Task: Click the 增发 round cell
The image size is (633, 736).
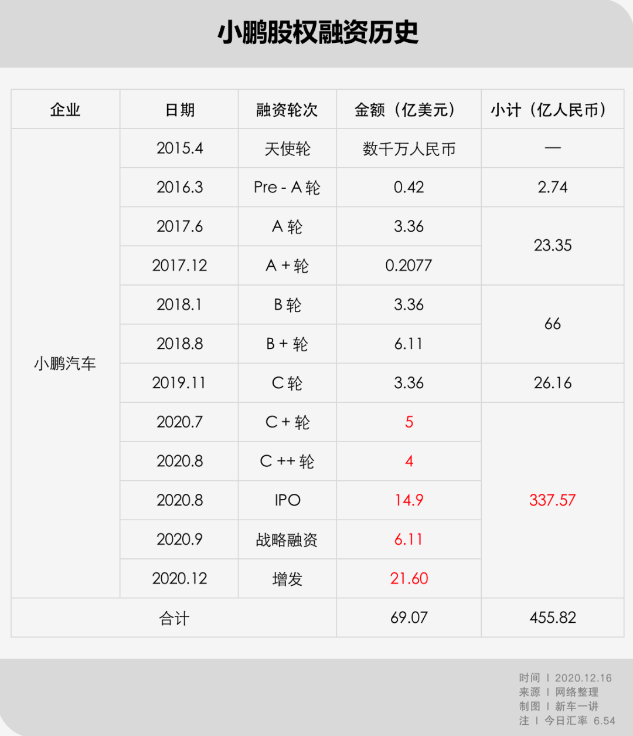Action: click(x=287, y=579)
